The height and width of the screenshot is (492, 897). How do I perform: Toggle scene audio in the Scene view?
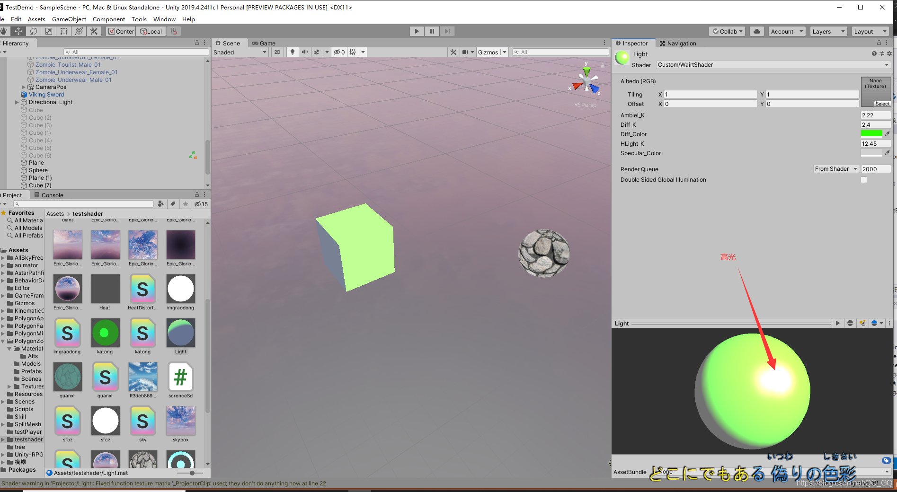click(304, 52)
